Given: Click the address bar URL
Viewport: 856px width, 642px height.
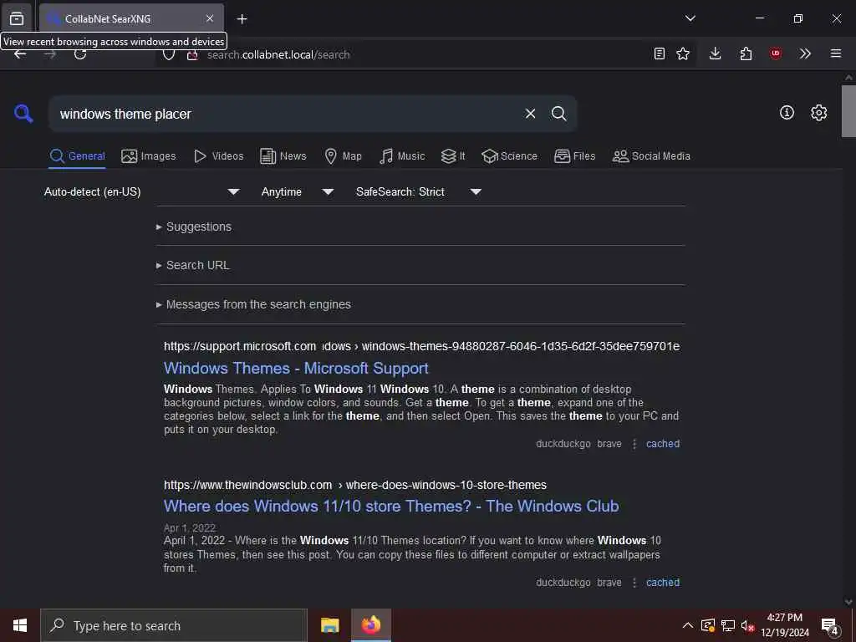Looking at the screenshot, I should click(278, 54).
